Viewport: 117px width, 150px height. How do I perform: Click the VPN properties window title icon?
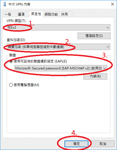point(5,4)
